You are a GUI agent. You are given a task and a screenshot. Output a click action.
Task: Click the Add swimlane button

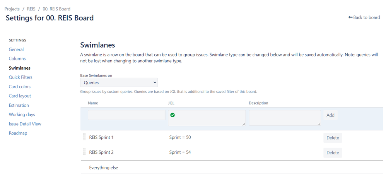click(x=330, y=115)
